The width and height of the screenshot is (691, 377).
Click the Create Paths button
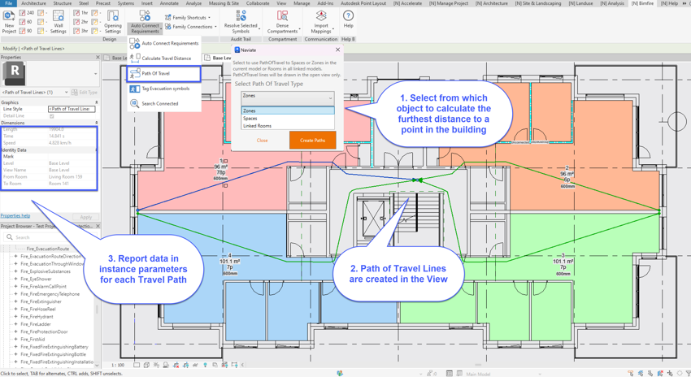pos(312,140)
